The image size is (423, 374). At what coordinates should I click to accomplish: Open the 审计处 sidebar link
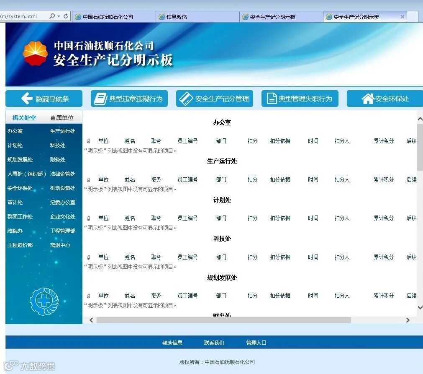pyautogui.click(x=15, y=202)
